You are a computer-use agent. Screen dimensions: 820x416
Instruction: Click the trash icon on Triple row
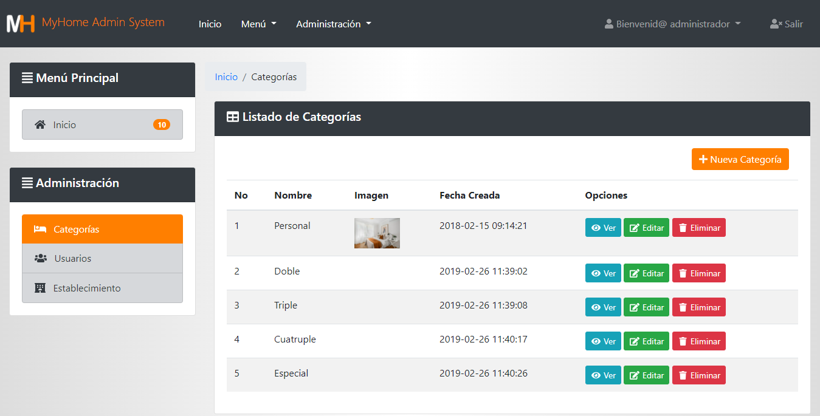[x=683, y=307]
